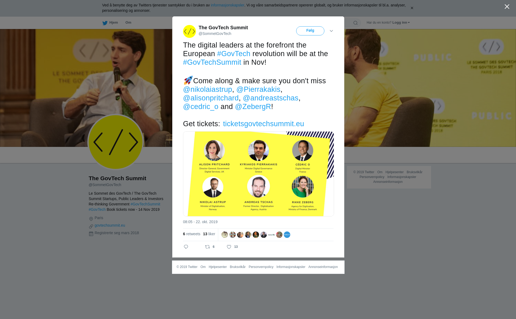Like the tweet with the heart icon
This screenshot has width=516, height=319.
coord(229,247)
